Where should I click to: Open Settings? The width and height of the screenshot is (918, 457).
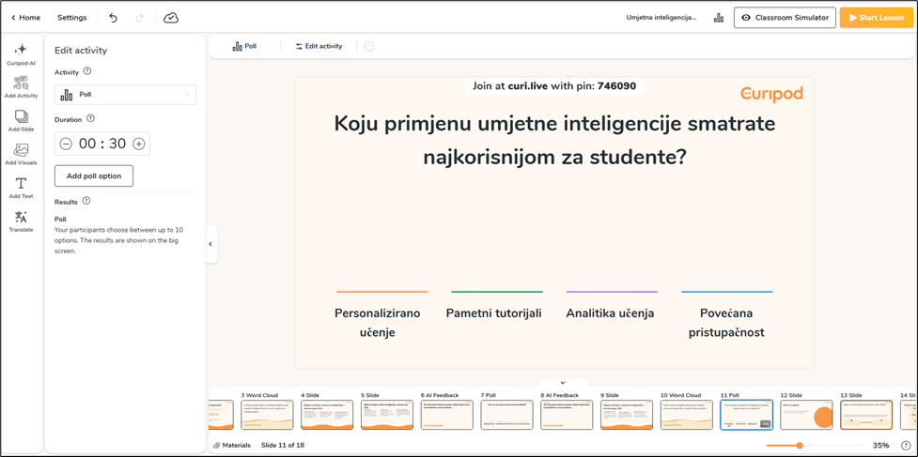pos(72,18)
